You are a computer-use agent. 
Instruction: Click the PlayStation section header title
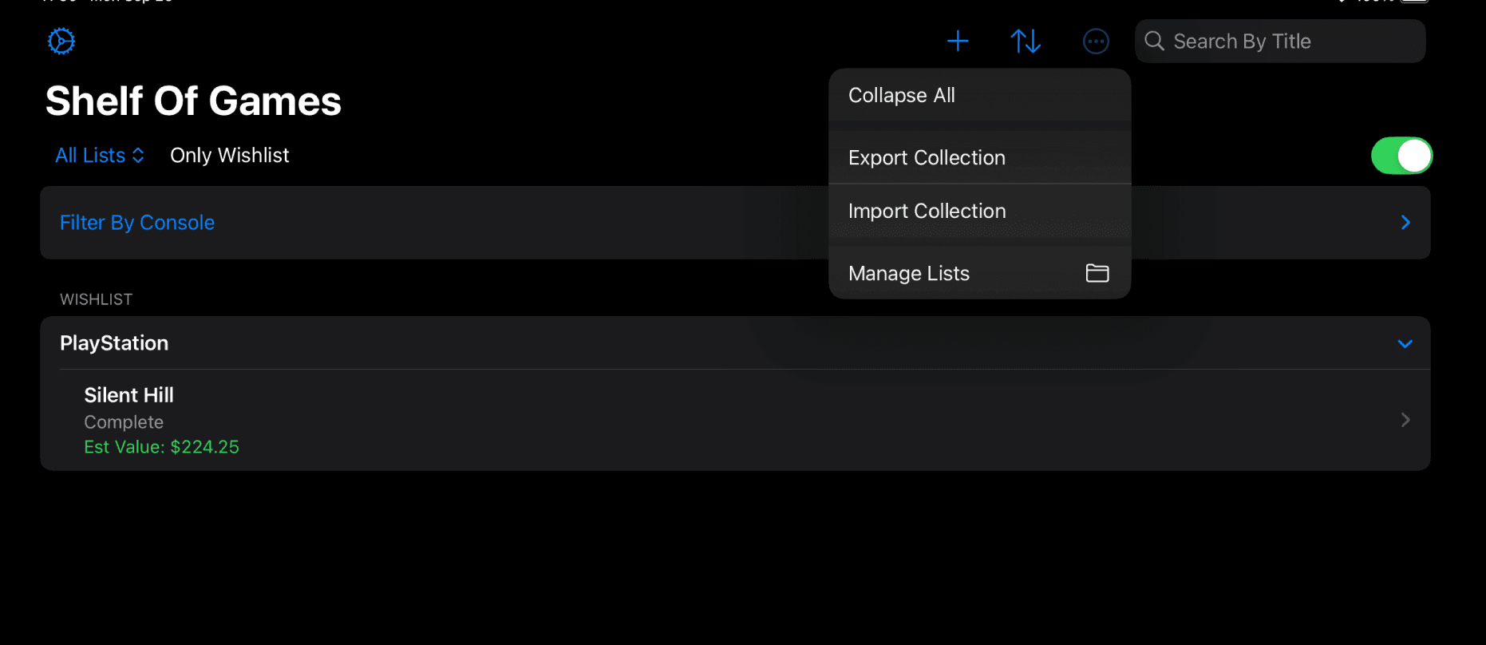click(114, 343)
